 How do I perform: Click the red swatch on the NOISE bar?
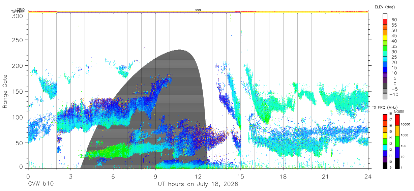point(397,120)
